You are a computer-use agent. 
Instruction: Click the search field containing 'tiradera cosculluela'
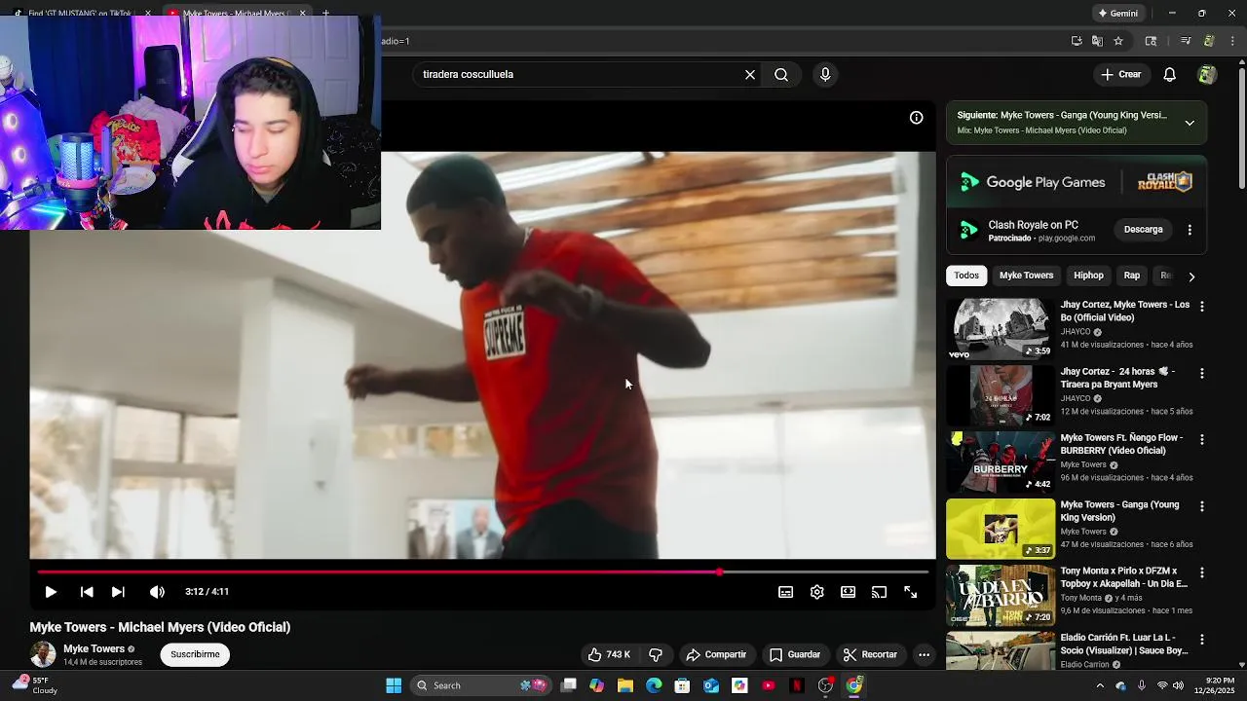(580, 74)
